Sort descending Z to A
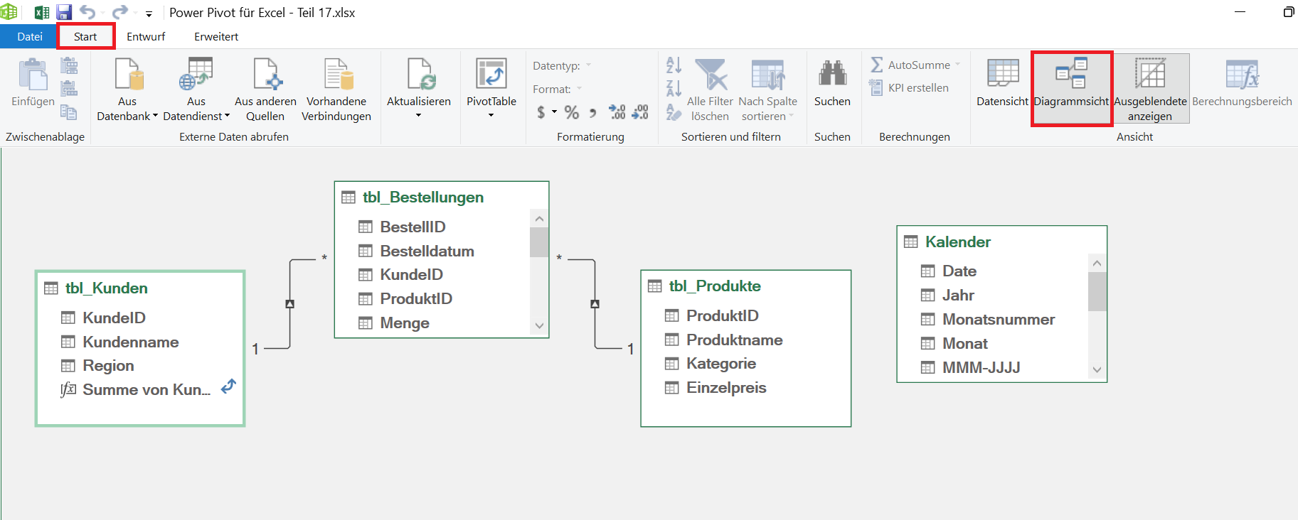The height and width of the screenshot is (520, 1298). click(674, 88)
